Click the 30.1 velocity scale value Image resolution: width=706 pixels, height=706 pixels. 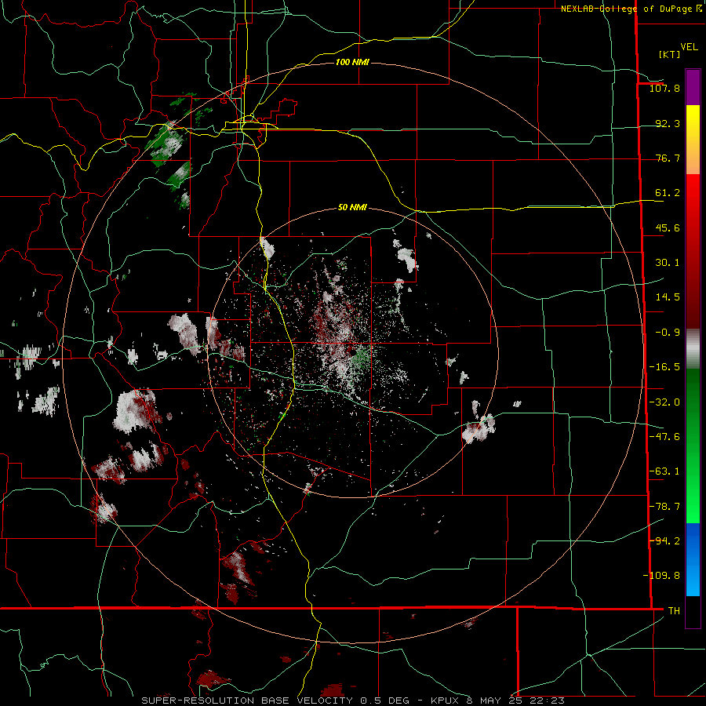tap(668, 263)
